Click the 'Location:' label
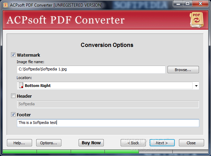The height and width of the screenshot is (156, 211). 24,78
